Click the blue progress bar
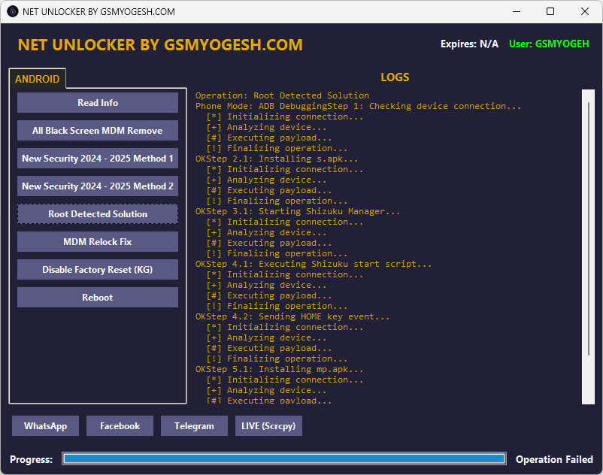The height and width of the screenshot is (475, 603). click(x=284, y=458)
